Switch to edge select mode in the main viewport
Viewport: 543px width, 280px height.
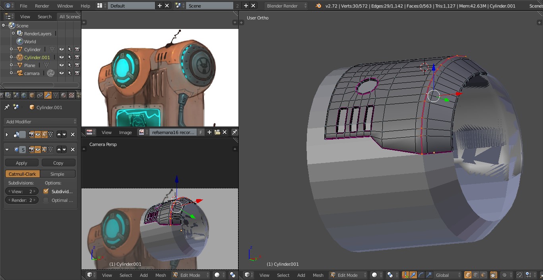[x=475, y=275]
